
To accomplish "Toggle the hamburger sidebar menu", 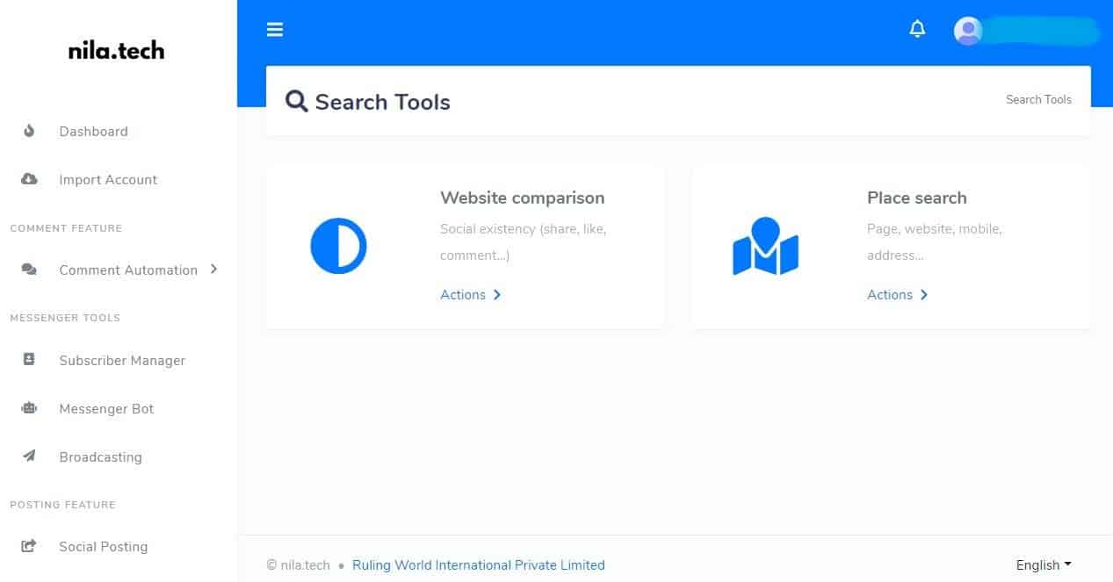I will pyautogui.click(x=275, y=30).
